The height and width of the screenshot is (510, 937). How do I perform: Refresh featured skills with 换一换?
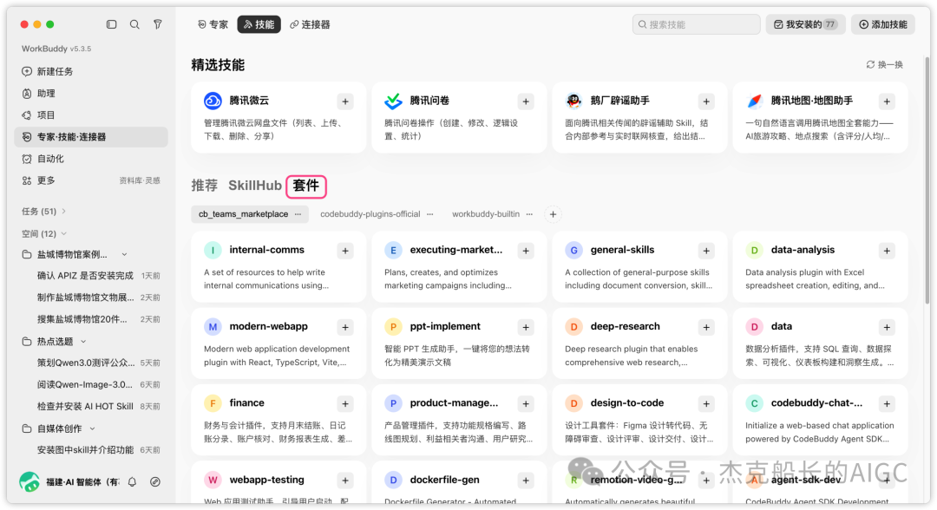(885, 65)
